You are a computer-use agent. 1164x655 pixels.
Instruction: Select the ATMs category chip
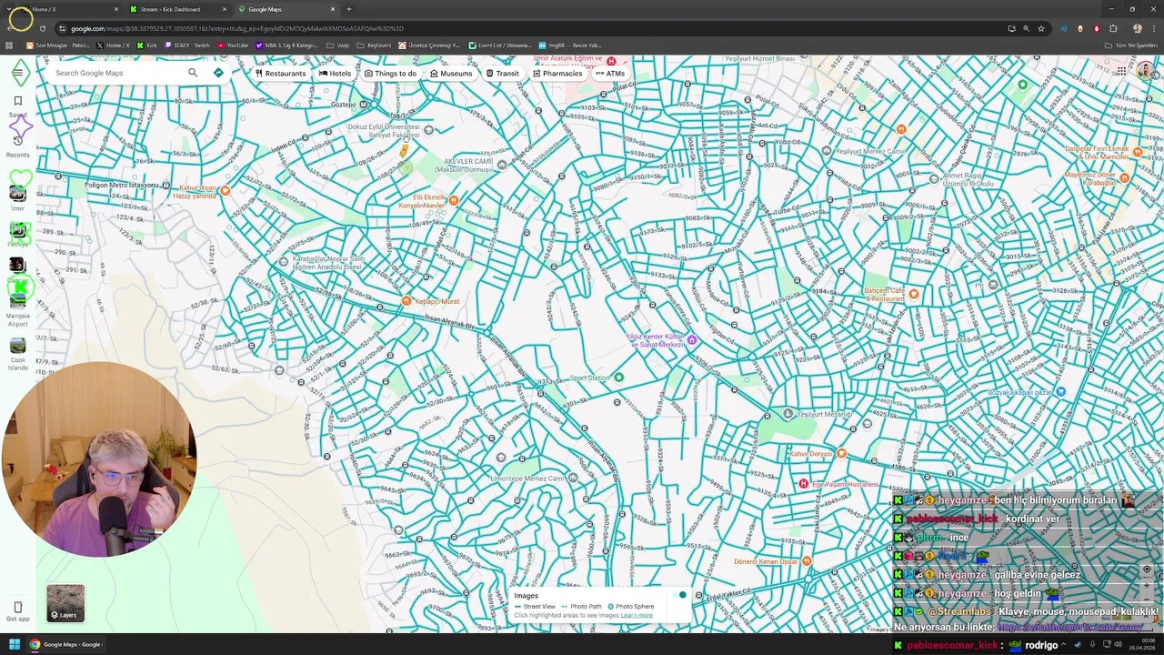click(610, 74)
